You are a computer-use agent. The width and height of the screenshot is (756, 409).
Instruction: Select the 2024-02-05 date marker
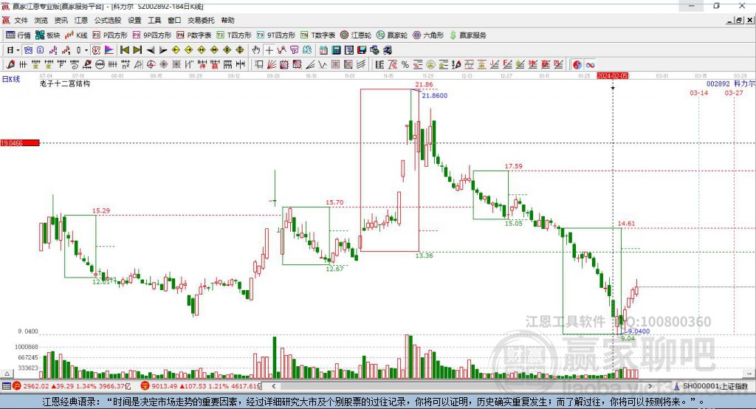[612, 76]
